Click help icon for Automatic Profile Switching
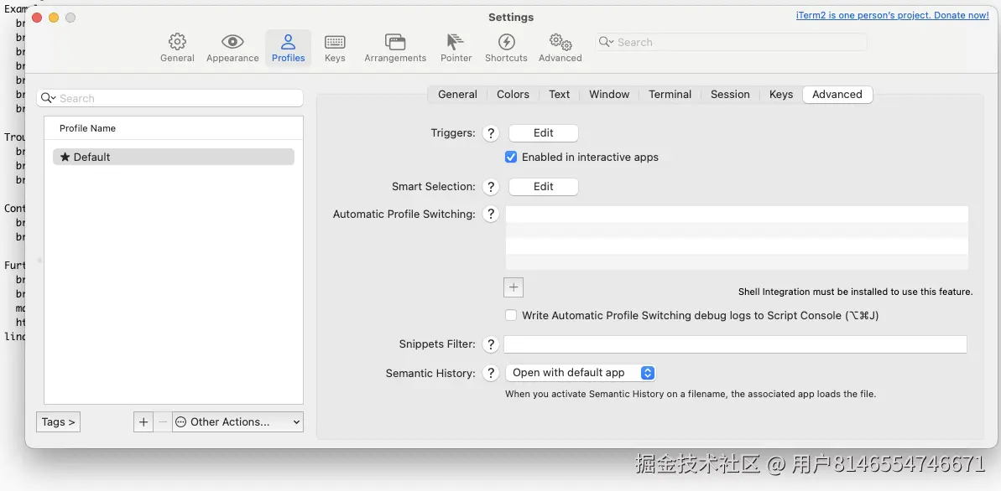Screen dimensions: 1001x491 coord(490,214)
